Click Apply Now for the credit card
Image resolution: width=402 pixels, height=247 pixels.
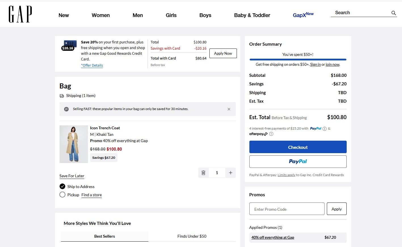pos(223,53)
